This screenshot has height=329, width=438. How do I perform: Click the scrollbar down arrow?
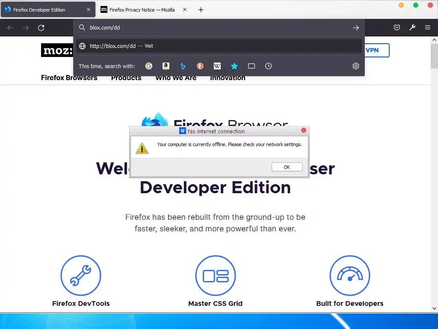click(x=434, y=308)
